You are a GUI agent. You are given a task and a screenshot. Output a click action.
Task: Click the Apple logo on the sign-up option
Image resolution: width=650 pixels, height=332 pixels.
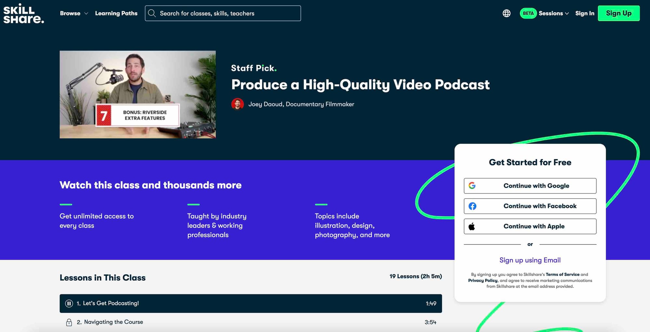point(473,226)
